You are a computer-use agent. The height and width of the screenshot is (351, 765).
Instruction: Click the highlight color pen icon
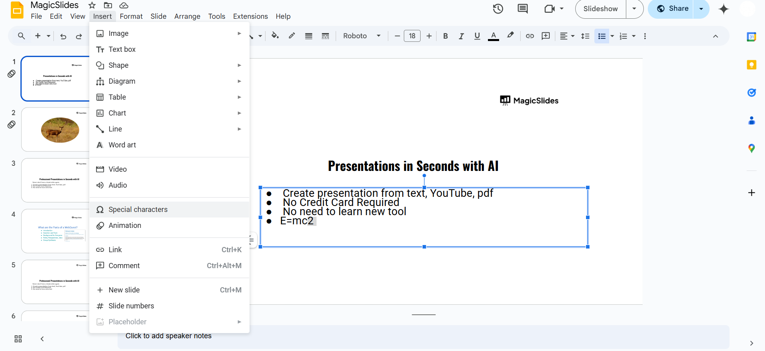click(x=510, y=36)
